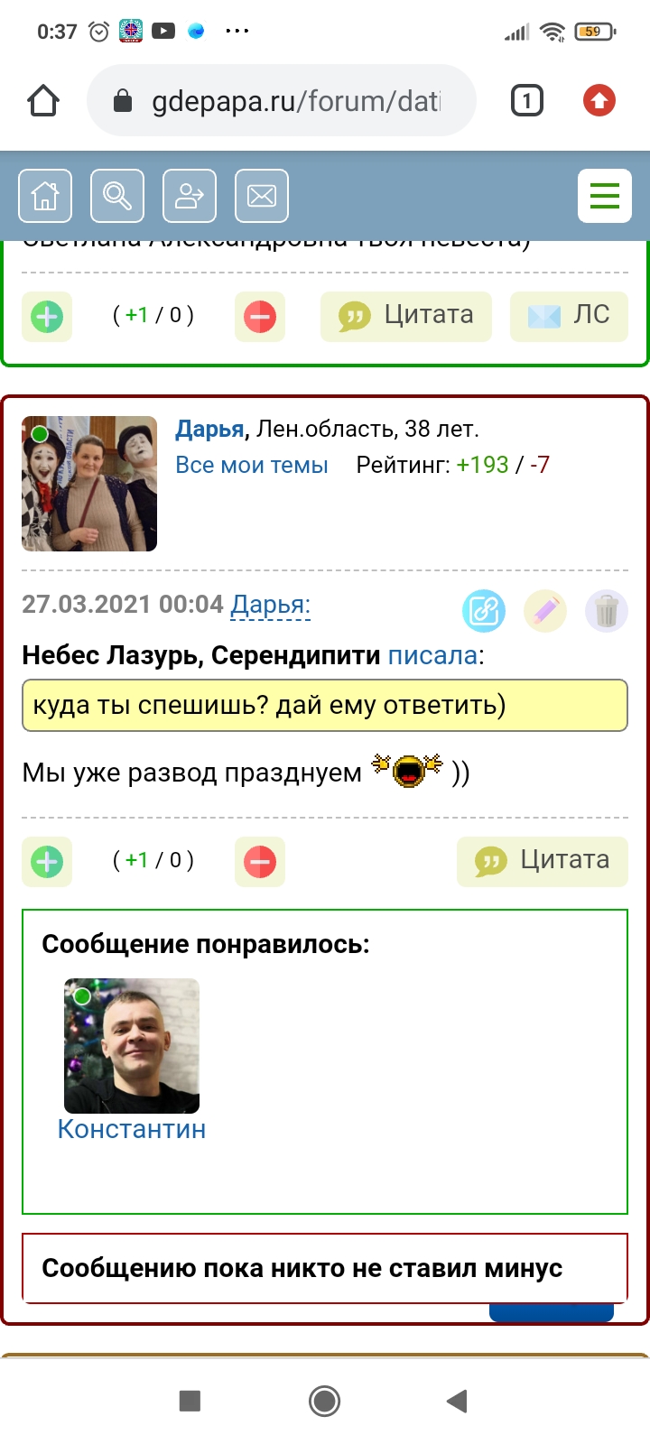Send private message with ЛС button
Screen dimensions: 650x1444
569,317
